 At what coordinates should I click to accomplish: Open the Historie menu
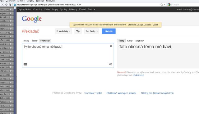21,1
